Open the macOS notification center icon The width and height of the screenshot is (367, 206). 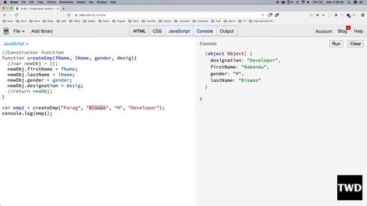pos(361,2)
